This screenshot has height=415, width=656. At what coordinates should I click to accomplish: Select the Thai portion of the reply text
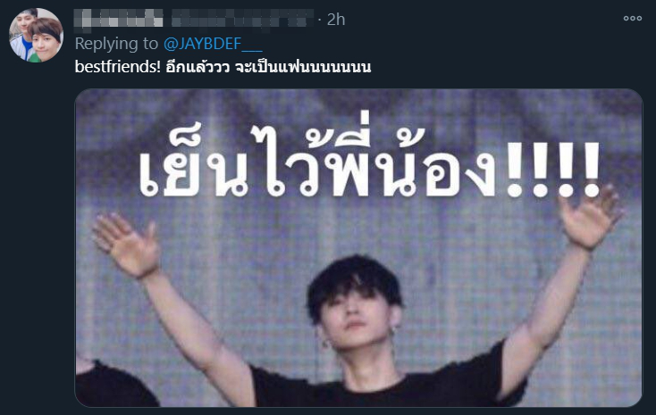pos(268,67)
